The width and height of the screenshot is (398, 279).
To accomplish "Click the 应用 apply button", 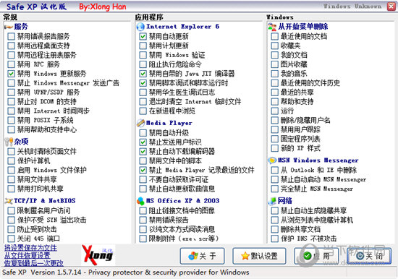I will (x=316, y=256).
